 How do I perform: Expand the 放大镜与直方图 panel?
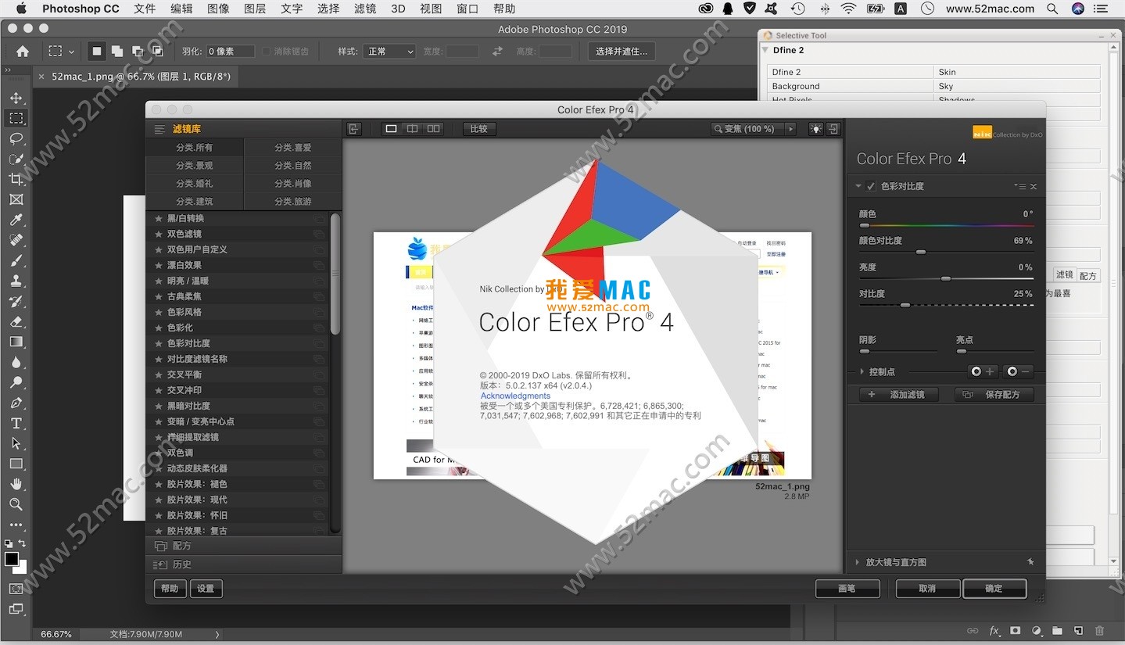858,562
